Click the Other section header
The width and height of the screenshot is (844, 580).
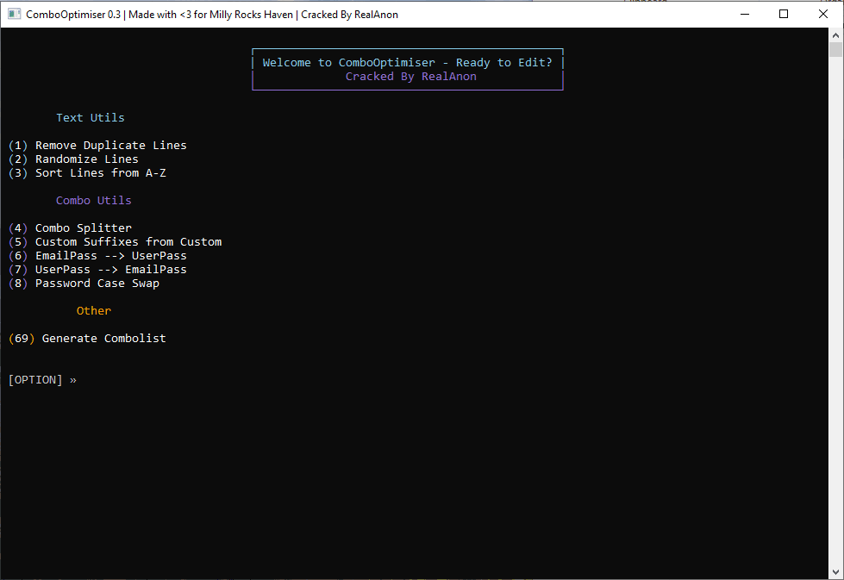tap(93, 310)
